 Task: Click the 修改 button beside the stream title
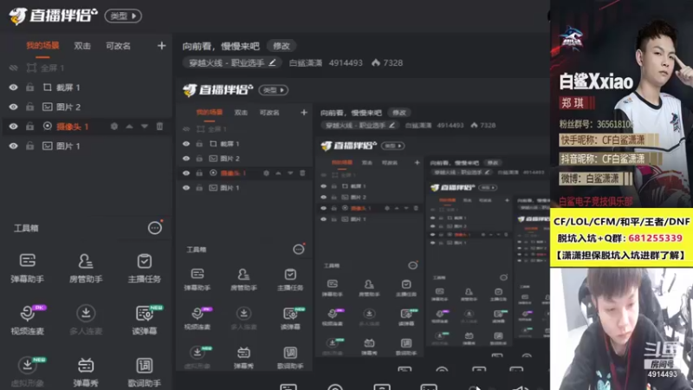click(282, 46)
